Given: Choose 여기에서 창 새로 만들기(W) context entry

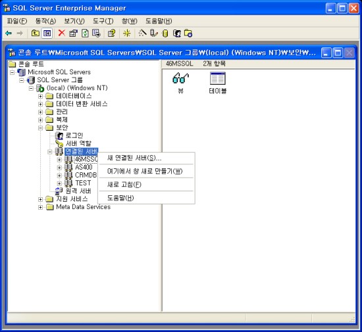Looking at the screenshot, I should tap(147, 172).
